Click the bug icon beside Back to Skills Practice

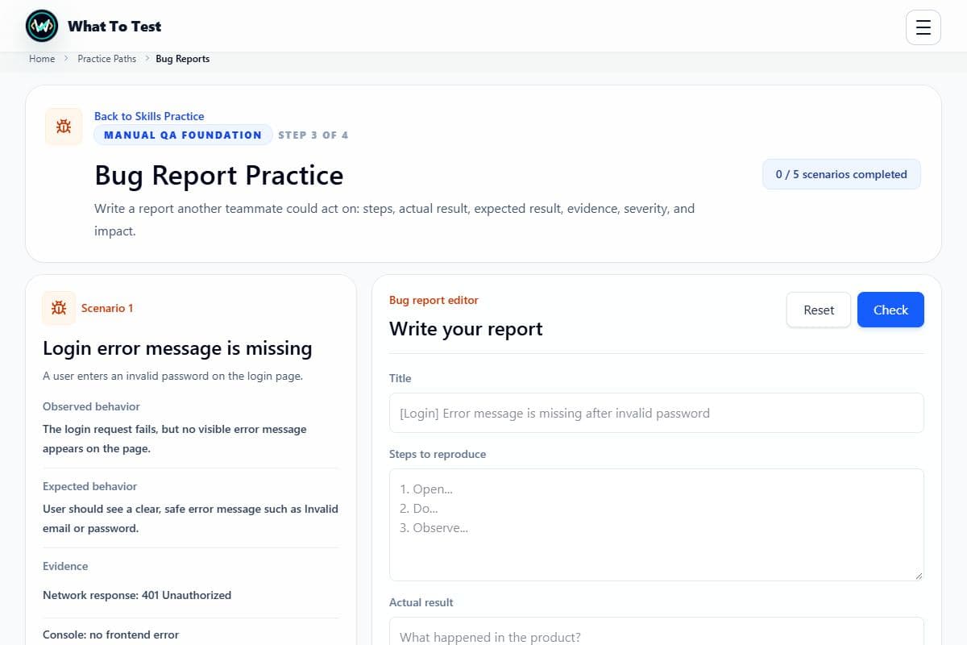pos(64,127)
